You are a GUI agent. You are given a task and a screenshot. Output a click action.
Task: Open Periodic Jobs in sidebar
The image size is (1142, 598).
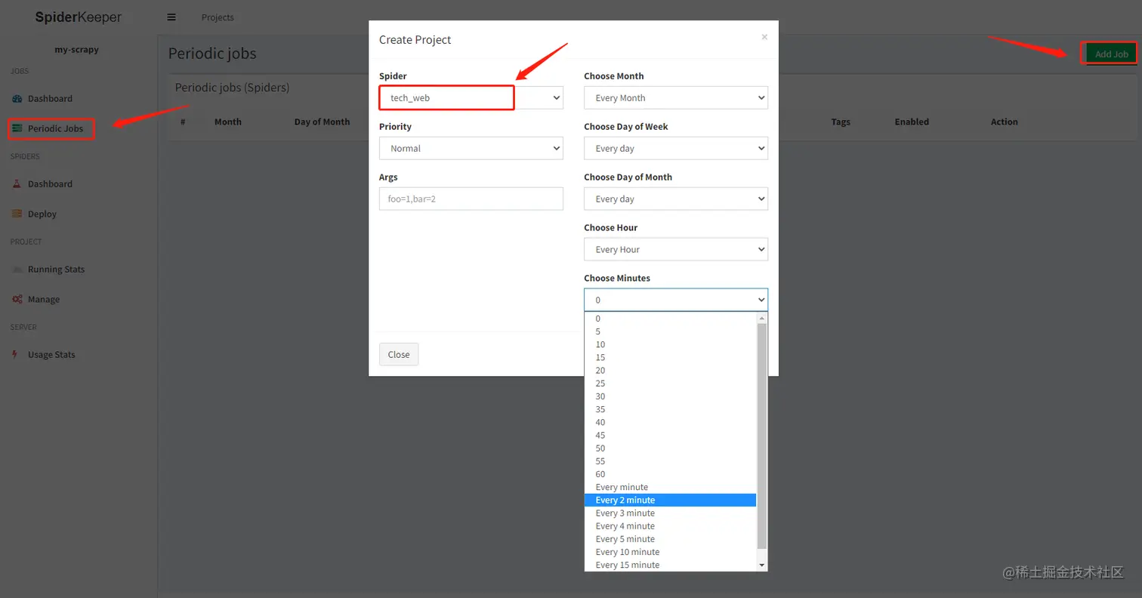(55, 129)
